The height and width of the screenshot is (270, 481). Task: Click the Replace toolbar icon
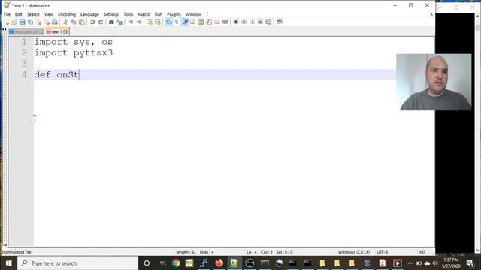pos(119,22)
